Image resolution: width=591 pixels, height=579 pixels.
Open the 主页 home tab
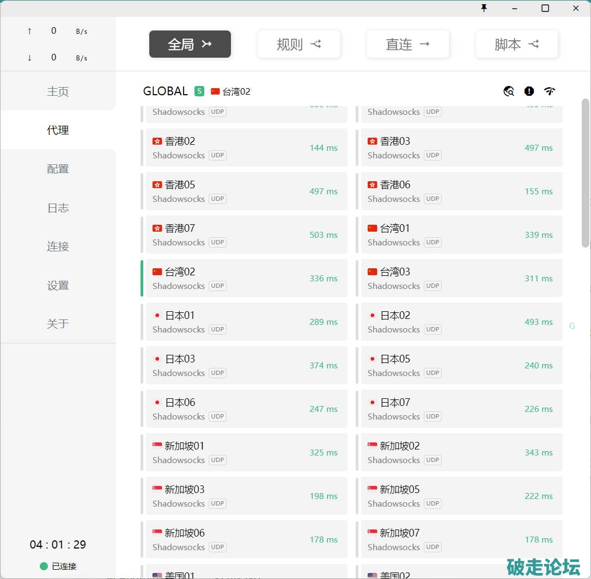[58, 91]
